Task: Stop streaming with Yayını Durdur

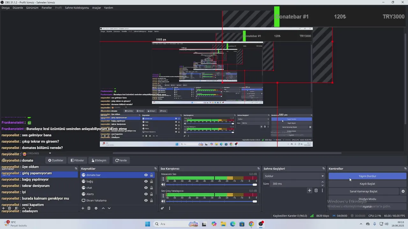Action: point(367,176)
